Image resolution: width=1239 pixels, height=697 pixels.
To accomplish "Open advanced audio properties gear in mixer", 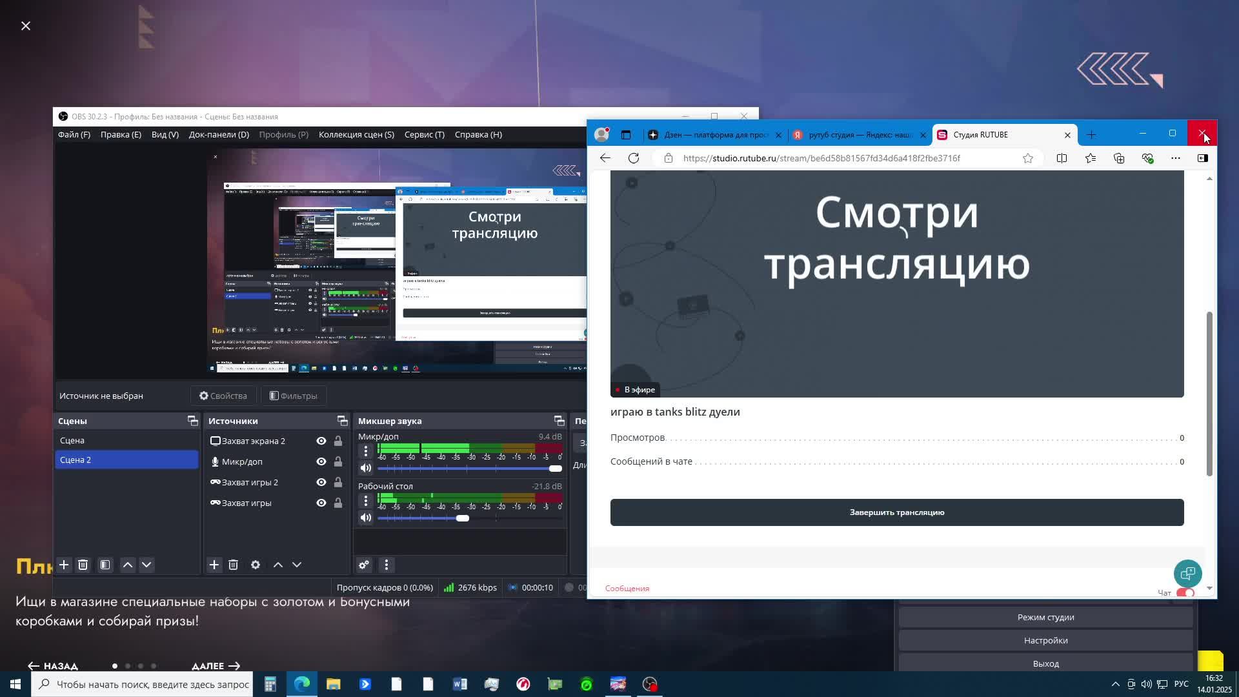I will point(364,565).
